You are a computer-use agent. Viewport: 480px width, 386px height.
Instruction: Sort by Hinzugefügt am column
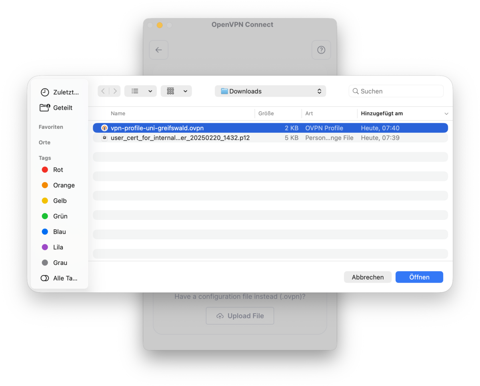click(382, 114)
